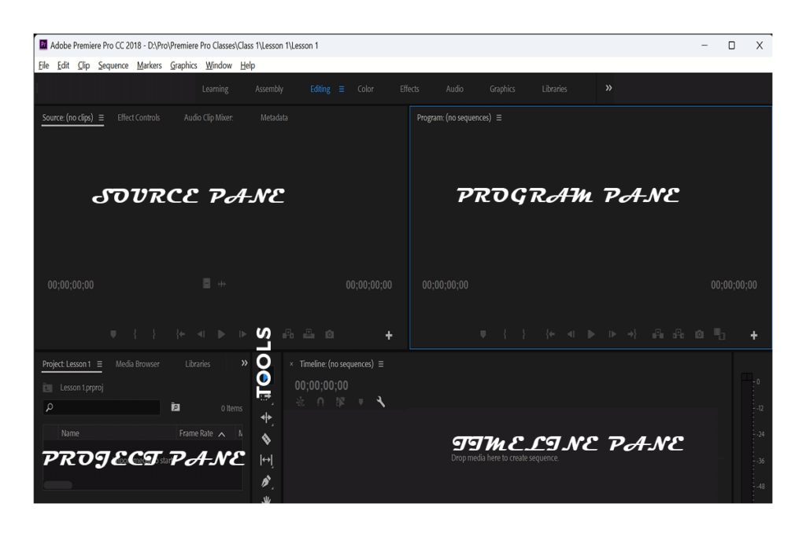Click inside the Project panel search field

(x=102, y=407)
